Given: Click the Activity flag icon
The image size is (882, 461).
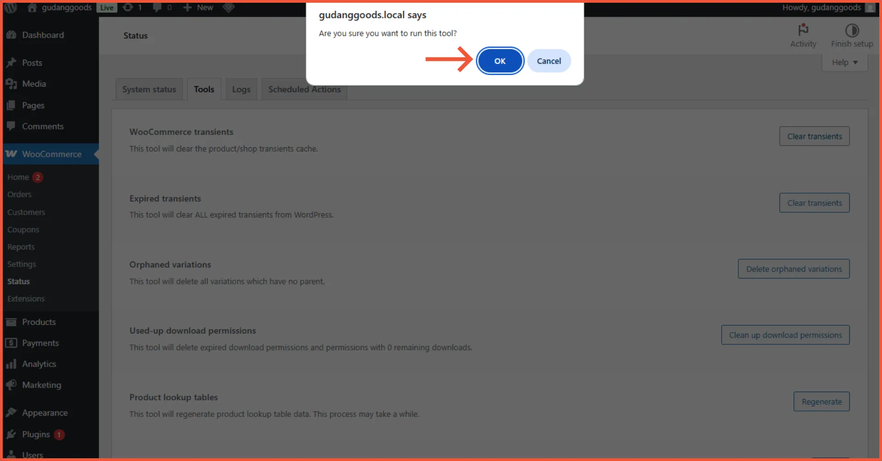Looking at the screenshot, I should point(803,30).
